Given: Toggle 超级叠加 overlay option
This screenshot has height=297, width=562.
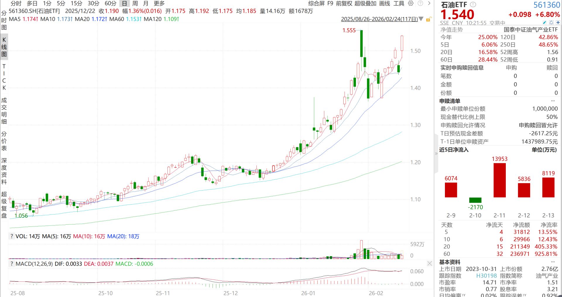Looking at the screenshot, I should click(x=365, y=4).
